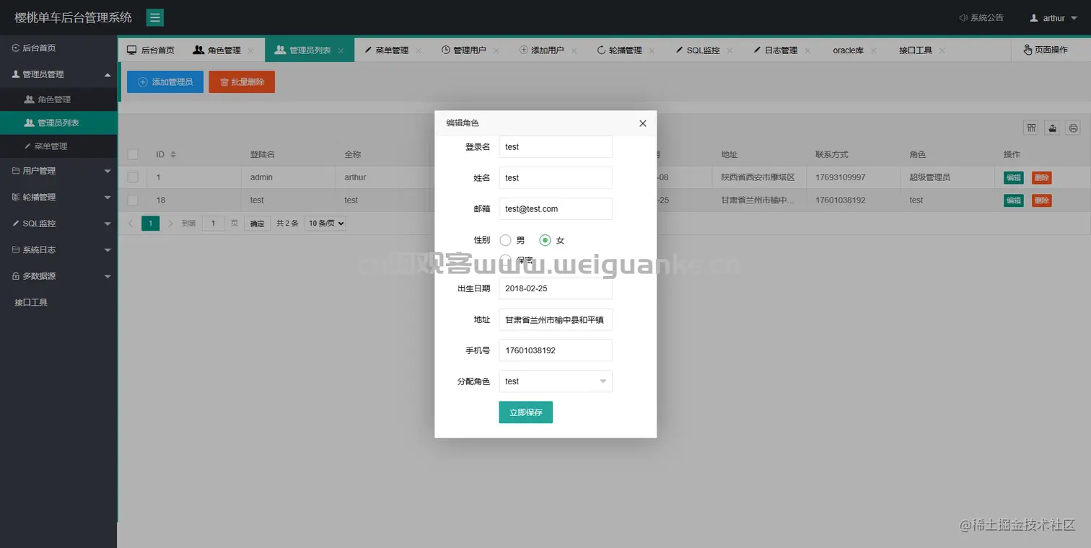Toggle the sidebar hamburger menu icon
Viewport: 1091px width, 548px height.
[155, 18]
